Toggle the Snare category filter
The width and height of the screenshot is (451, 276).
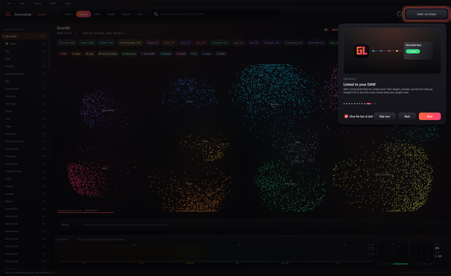click(x=76, y=54)
